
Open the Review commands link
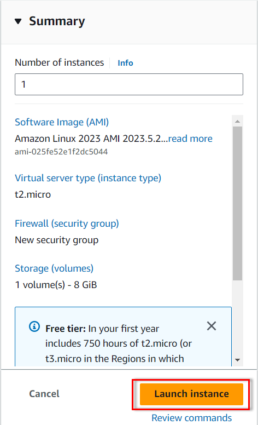pos(191,418)
